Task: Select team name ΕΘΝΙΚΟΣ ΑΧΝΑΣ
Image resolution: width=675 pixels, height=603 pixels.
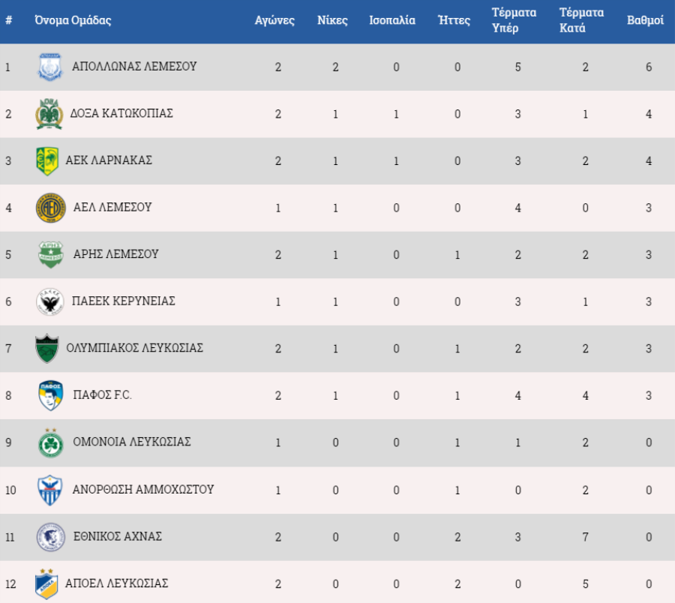Action: point(118,536)
